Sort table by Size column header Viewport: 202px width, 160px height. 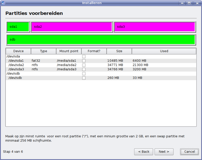(119, 51)
